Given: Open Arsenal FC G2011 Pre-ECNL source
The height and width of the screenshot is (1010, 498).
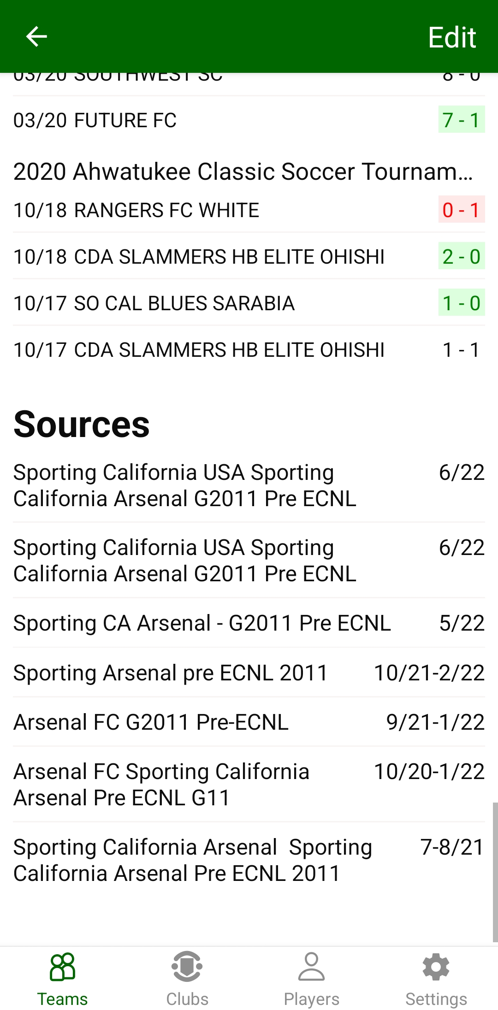Looking at the screenshot, I should click(151, 722).
